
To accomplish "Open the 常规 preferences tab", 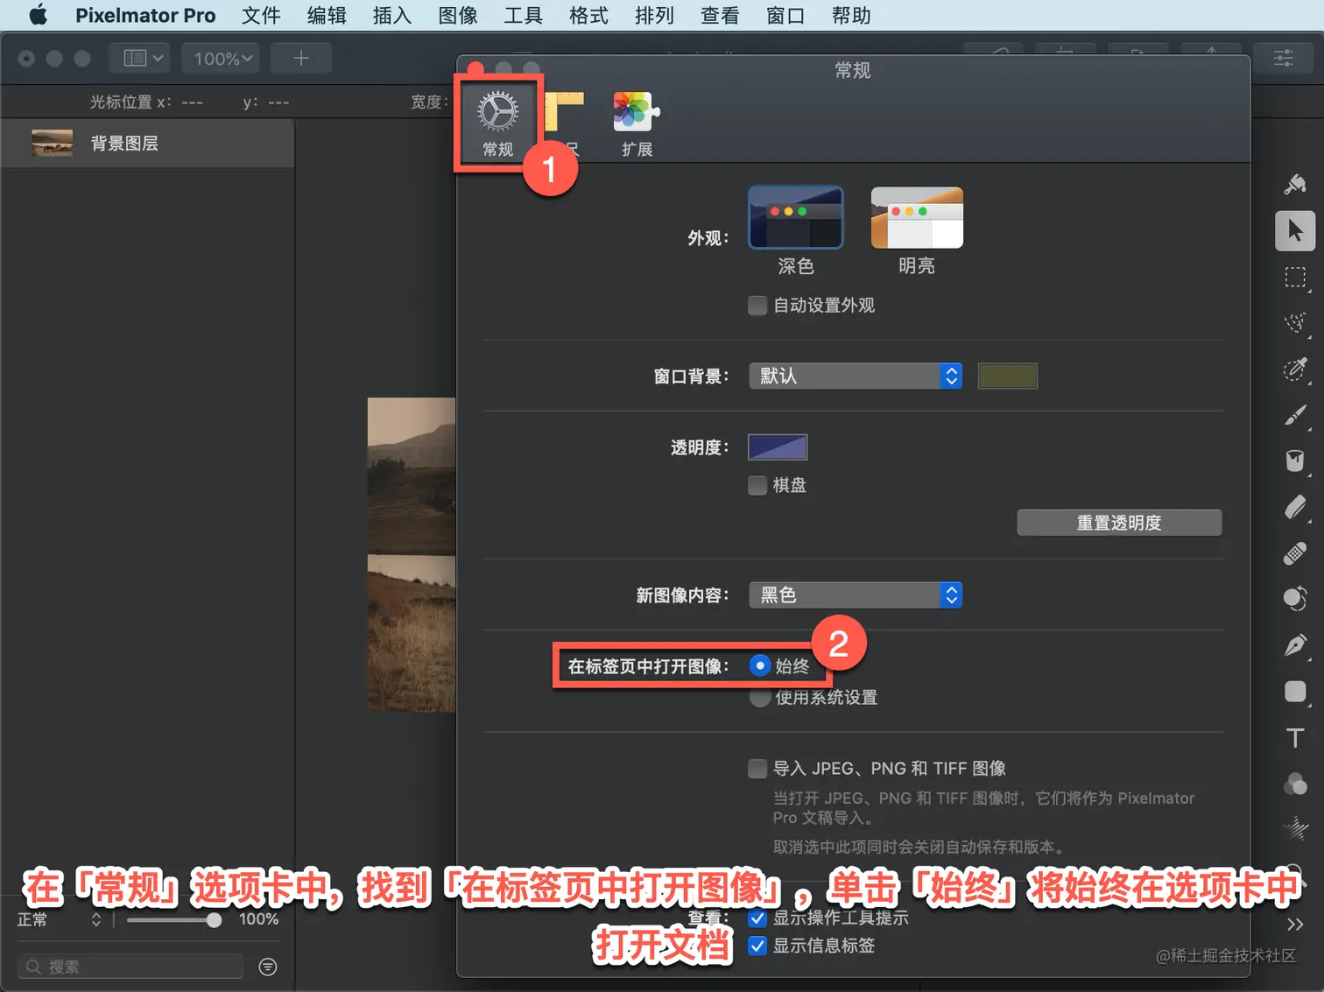I will click(498, 123).
